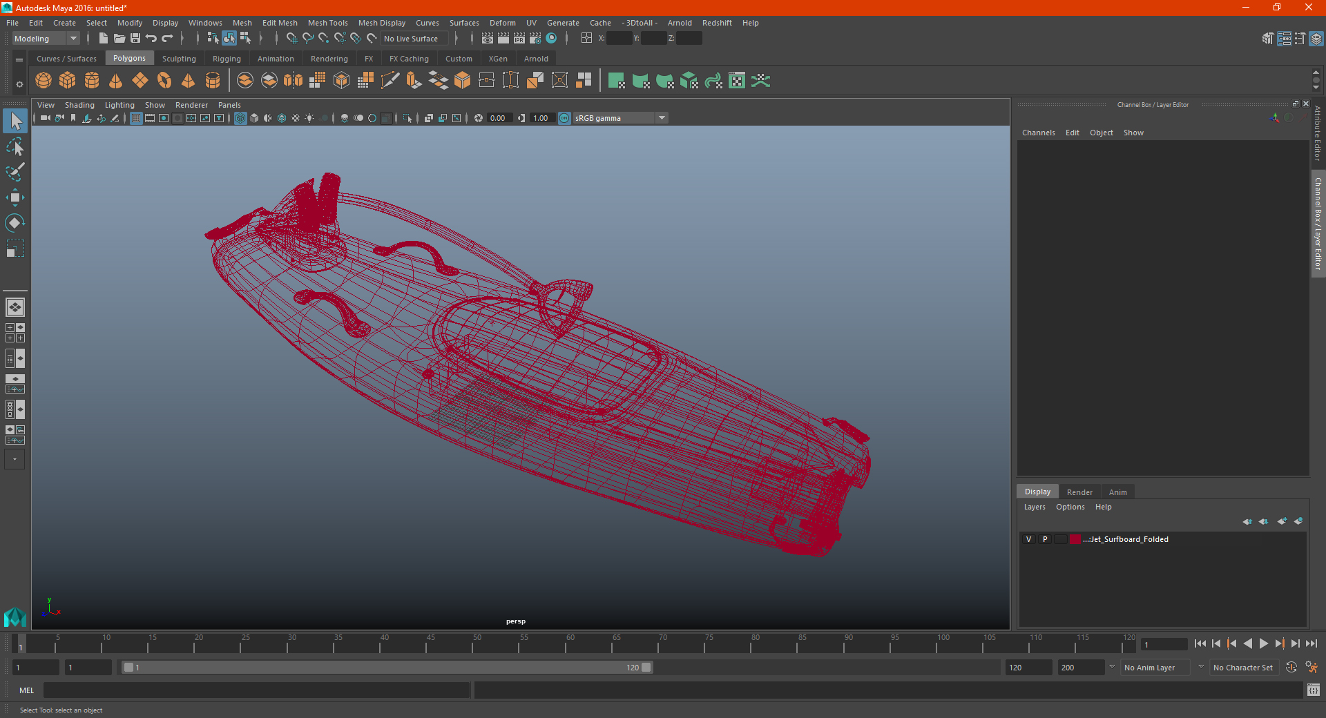Go to start of playback range
This screenshot has width=1326, height=718.
pyautogui.click(x=1200, y=643)
